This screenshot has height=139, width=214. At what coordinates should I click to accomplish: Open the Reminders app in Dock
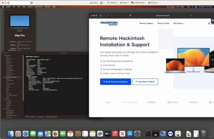(85, 134)
